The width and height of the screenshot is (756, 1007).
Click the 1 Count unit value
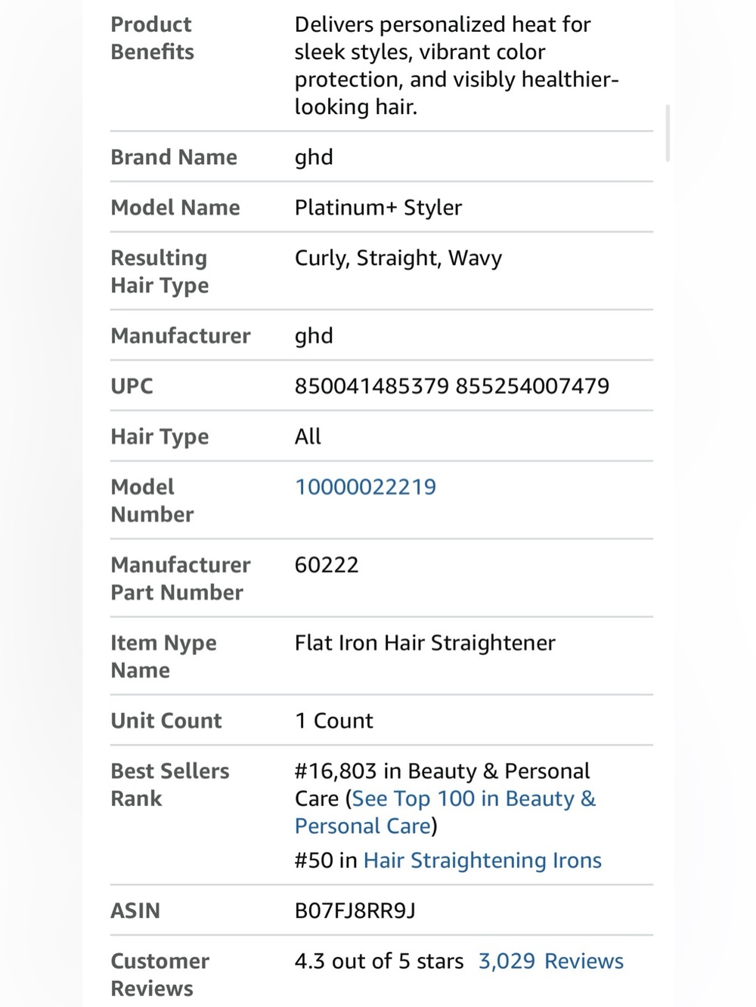[x=333, y=721]
